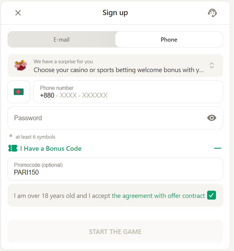The image size is (234, 251).
Task: Close the Sign up dialog
Action: pyautogui.click(x=18, y=13)
